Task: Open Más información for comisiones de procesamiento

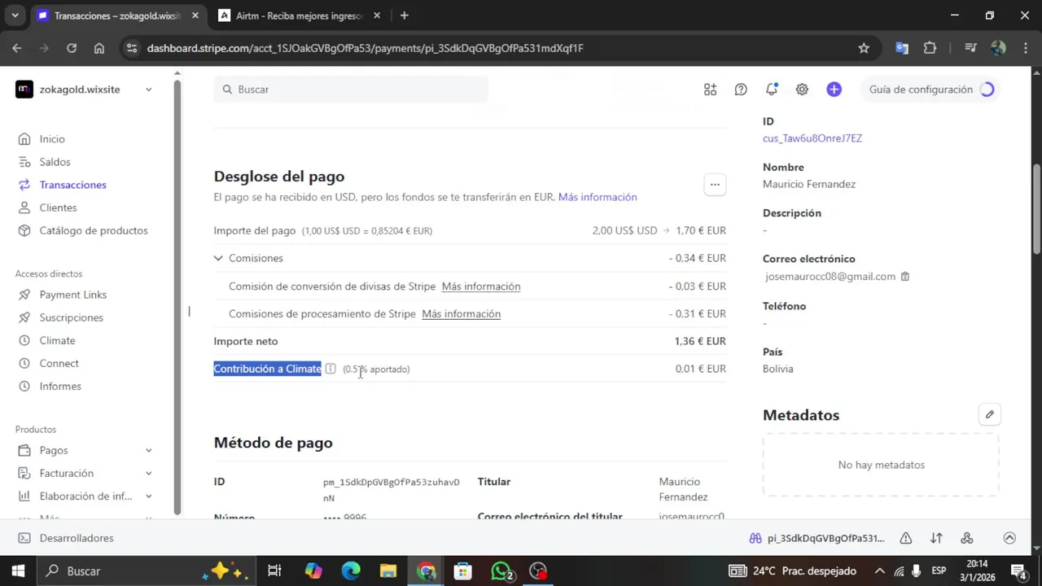Action: tap(461, 314)
